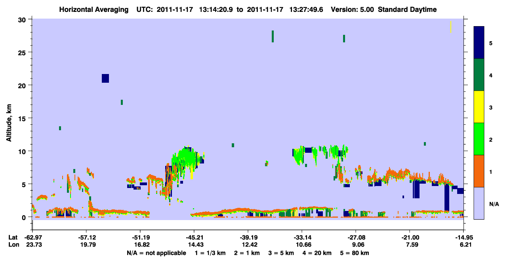Screen dimensions: 515x264
Task: Click the bright green color bar segment 2
Action: (479, 139)
